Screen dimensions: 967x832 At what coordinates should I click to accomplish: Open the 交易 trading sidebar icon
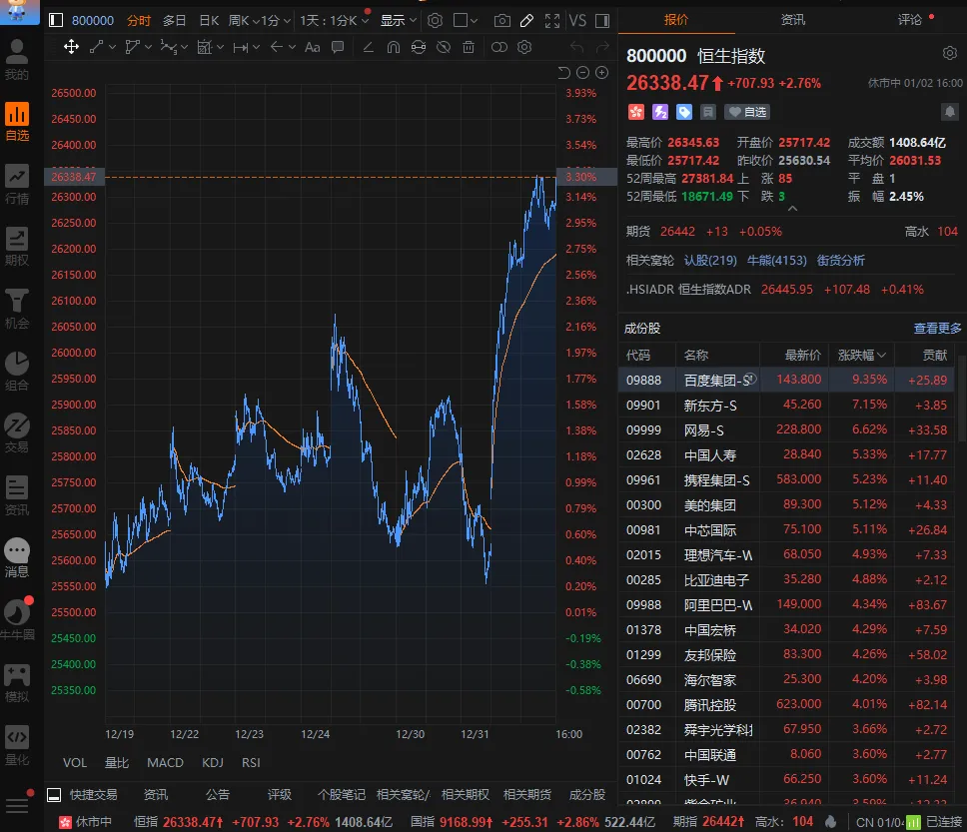[x=17, y=432]
